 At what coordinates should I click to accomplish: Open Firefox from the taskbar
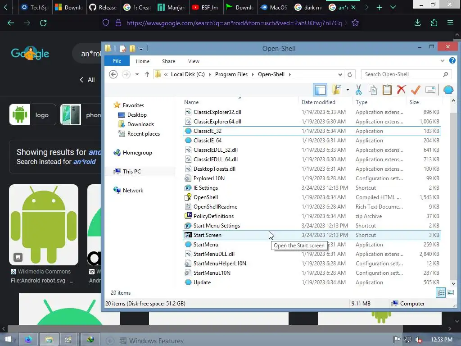pos(28,340)
